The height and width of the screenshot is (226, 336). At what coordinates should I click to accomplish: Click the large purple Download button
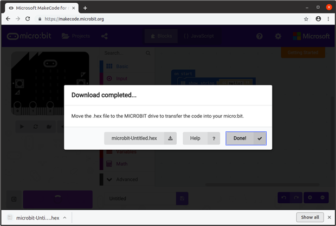pyautogui.click(x=58, y=200)
